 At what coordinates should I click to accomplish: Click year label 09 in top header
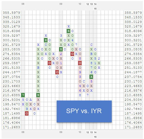pos(61,4)
